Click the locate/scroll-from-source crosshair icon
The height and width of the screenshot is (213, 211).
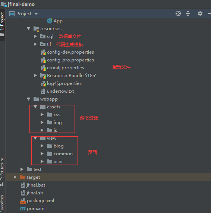coord(178,13)
